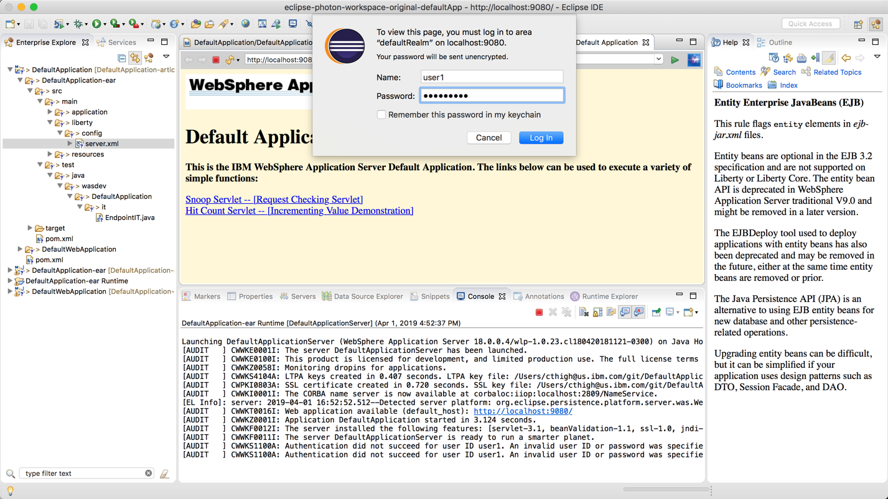Click Log In button in dialog
Screen dimensions: 888x499
[x=541, y=138]
